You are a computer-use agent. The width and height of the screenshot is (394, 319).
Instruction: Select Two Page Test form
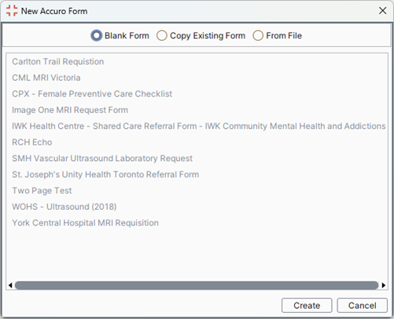point(42,191)
